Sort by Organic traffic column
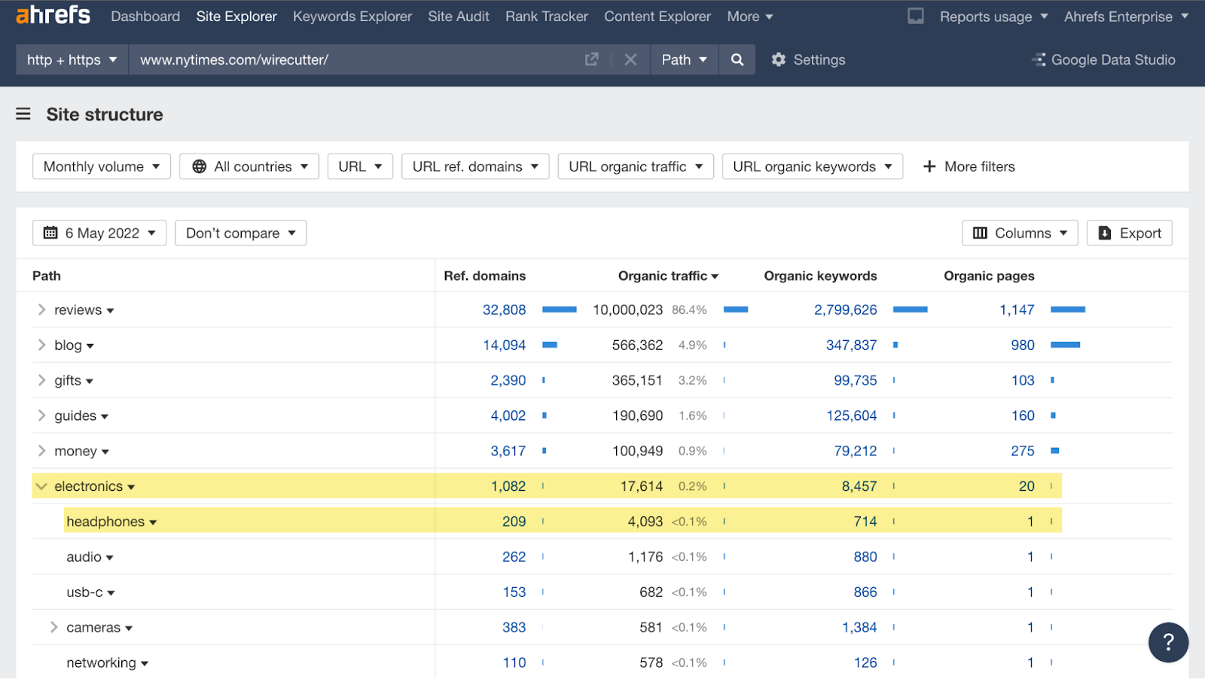This screenshot has width=1205, height=679. click(668, 276)
